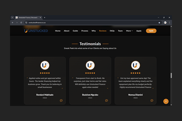The image size is (182, 121).
Task: Click the Apply text link in the navbar
Action: click(x=139, y=31)
